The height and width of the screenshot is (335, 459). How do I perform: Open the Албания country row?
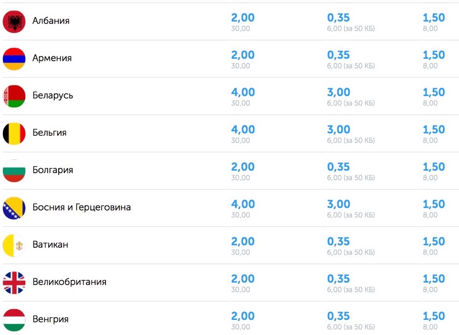click(229, 22)
